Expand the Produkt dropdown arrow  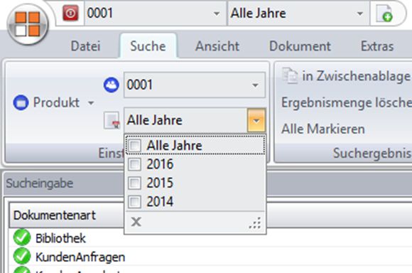[x=91, y=103]
